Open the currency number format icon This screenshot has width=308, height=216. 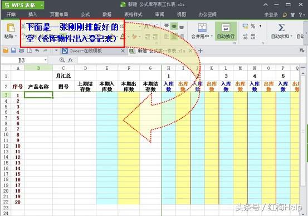pos(245,26)
